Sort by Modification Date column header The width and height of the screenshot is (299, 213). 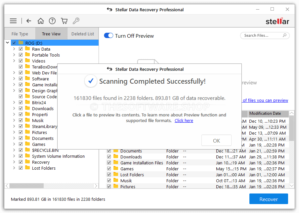click(268, 113)
